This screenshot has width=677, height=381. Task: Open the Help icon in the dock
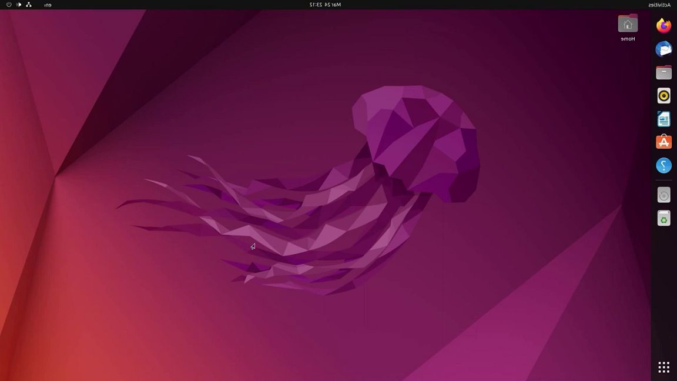(663, 165)
